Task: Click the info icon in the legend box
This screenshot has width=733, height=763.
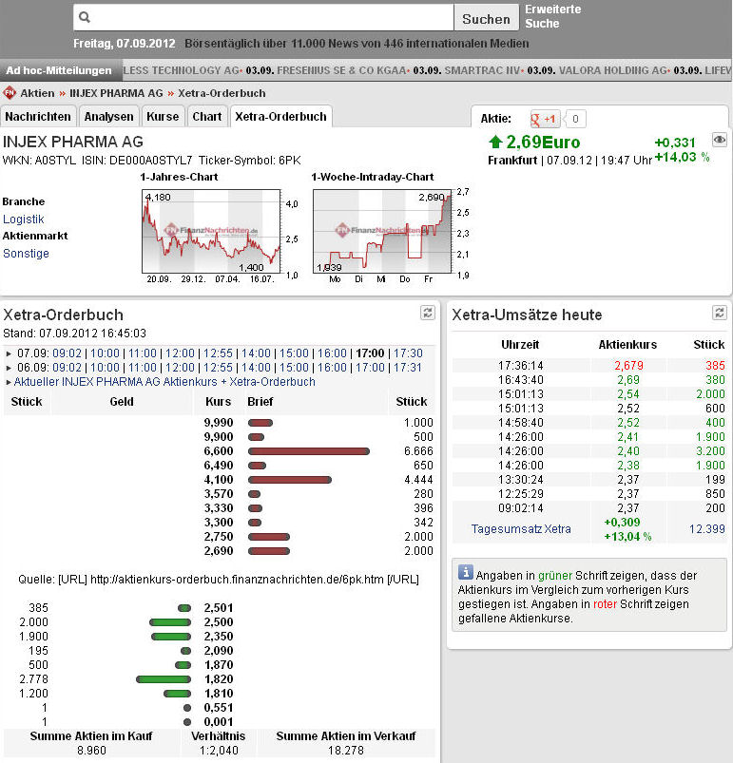Action: (x=465, y=572)
